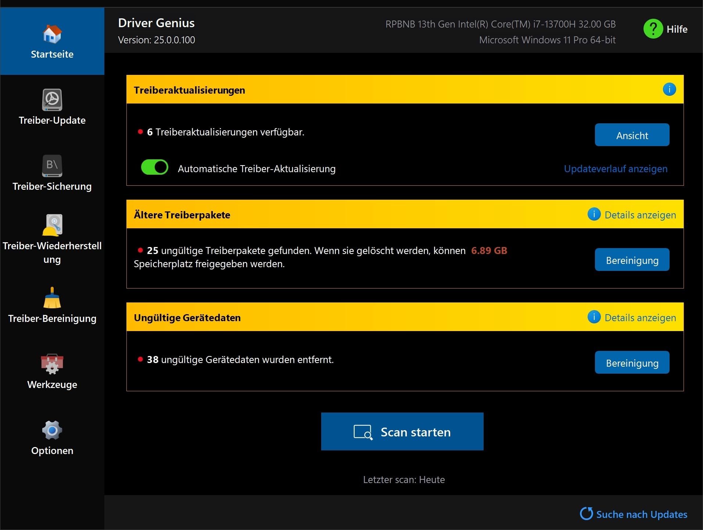This screenshot has height=530, width=703.
Task: Open Details anzeigen for Ältere Treiberpakete
Action: tap(641, 215)
